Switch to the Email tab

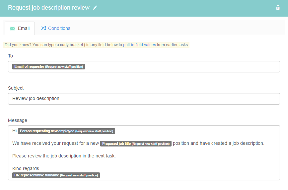click(x=24, y=29)
